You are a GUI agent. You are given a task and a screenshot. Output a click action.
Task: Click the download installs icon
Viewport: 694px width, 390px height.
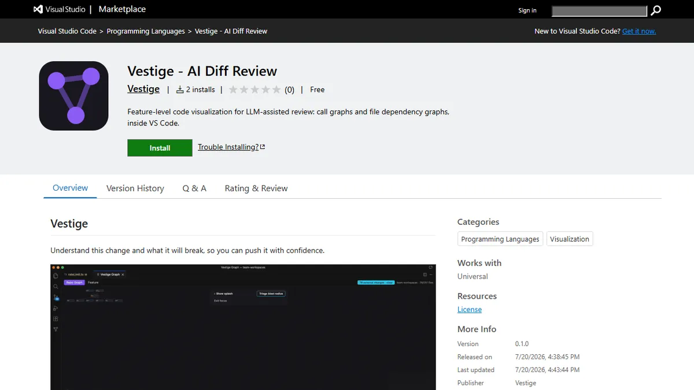[x=180, y=90]
